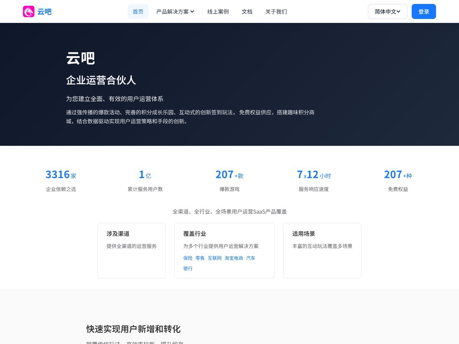Select the 覆盖行业 card heading
The width and height of the screenshot is (459, 344).
point(194,234)
